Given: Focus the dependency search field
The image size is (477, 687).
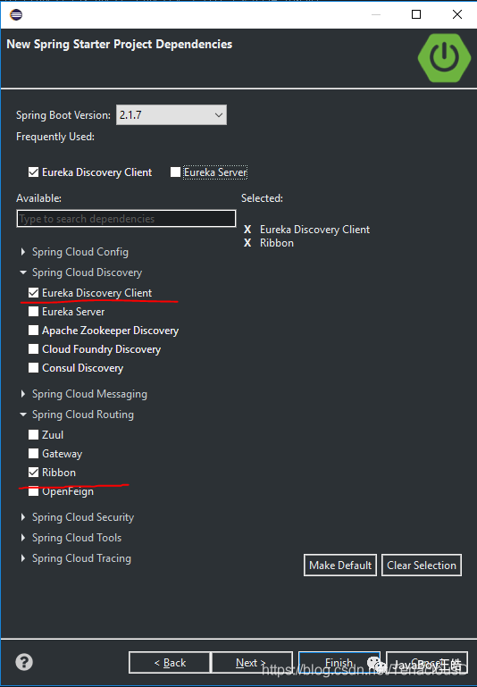Looking at the screenshot, I should (x=126, y=219).
